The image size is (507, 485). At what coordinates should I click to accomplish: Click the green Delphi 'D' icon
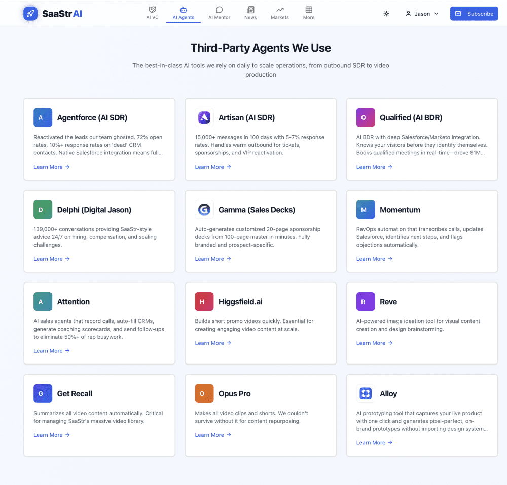pos(43,209)
